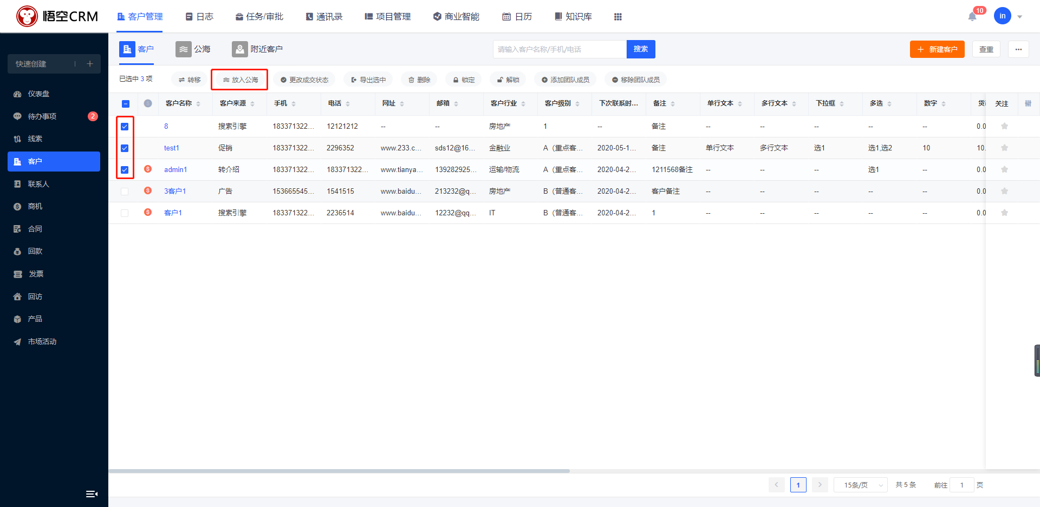Open the 公海 tab

tap(193, 49)
